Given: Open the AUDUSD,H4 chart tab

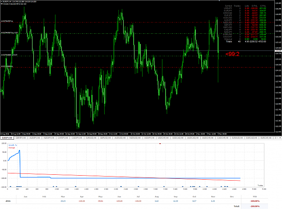Looking at the screenshot, I should click(120, 138).
